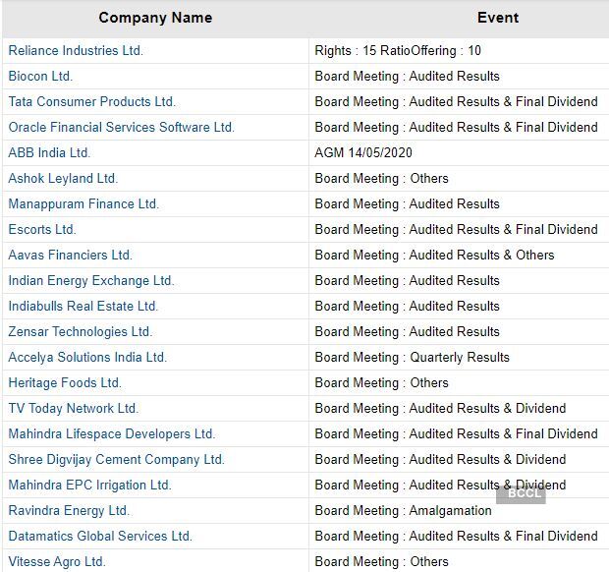Open Indiabulls Real Estate Ltd. link
The width and height of the screenshot is (609, 572).
point(83,307)
